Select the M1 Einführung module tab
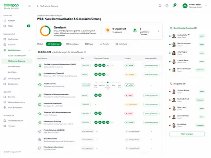This screenshot has width=211, height=158. 54,44
